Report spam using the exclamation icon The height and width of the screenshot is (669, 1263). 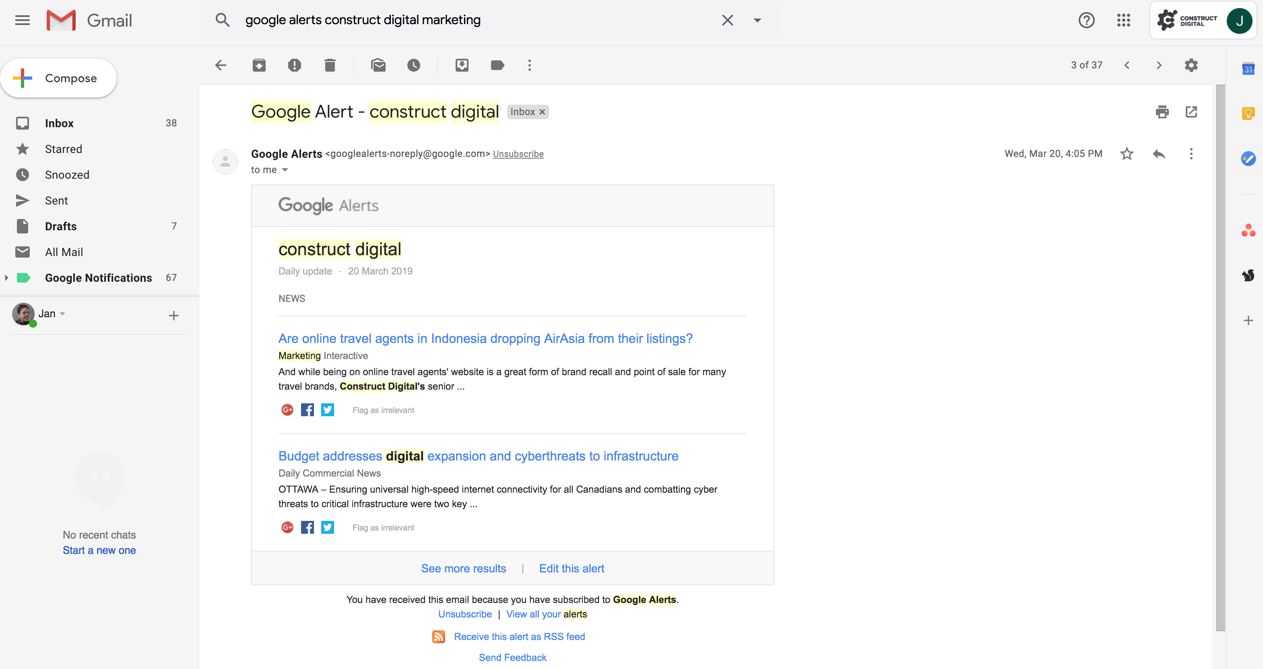point(294,65)
